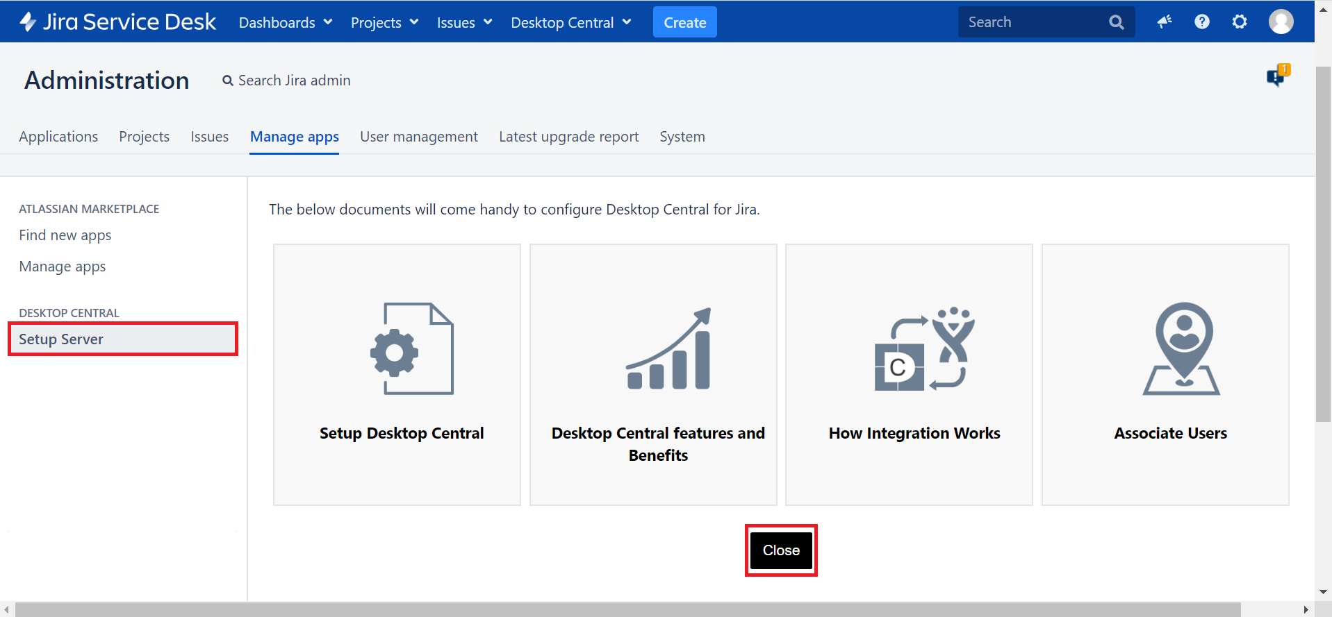
Task: Click the black Close button
Action: click(x=781, y=550)
